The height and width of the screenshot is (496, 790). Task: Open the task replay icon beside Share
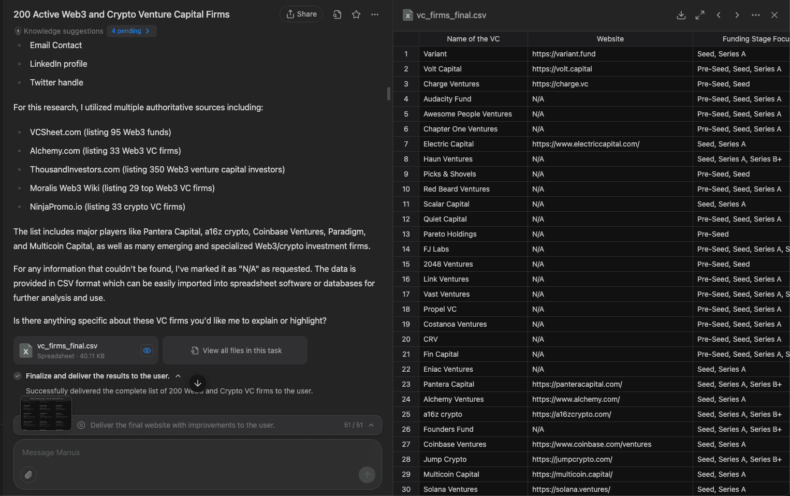coord(337,14)
